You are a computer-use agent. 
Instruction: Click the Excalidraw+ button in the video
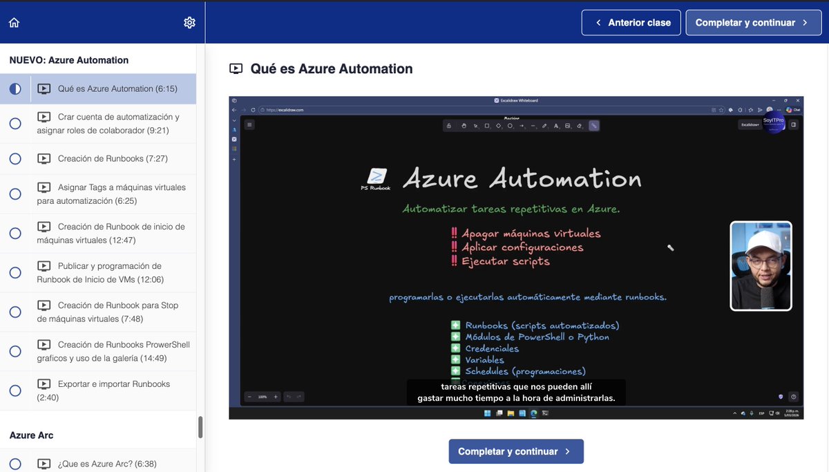coord(750,125)
